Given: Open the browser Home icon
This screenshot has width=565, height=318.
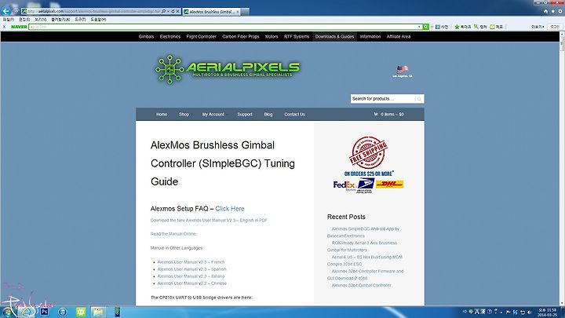Looking at the screenshot, I should pos(546,12).
